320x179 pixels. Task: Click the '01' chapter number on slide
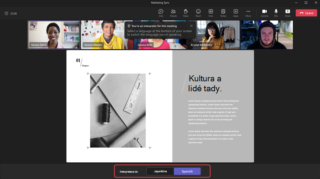[78, 60]
